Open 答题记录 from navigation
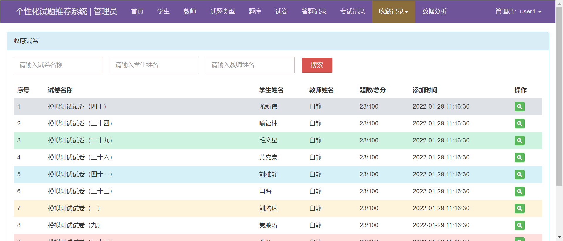Viewport: 563px width, 241px height. (x=314, y=11)
